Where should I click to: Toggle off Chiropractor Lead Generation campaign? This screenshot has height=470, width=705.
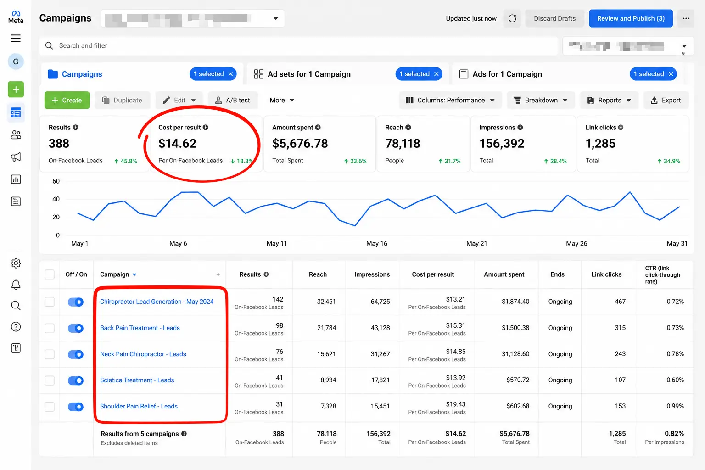pyautogui.click(x=76, y=302)
